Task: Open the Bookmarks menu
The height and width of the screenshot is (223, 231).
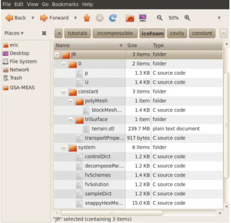Action: tap(65, 4)
